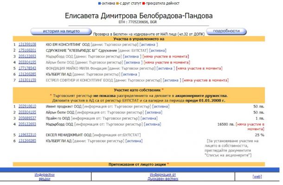
Task: Click the blue 'активна' legend square
Action: (x=99, y=3)
